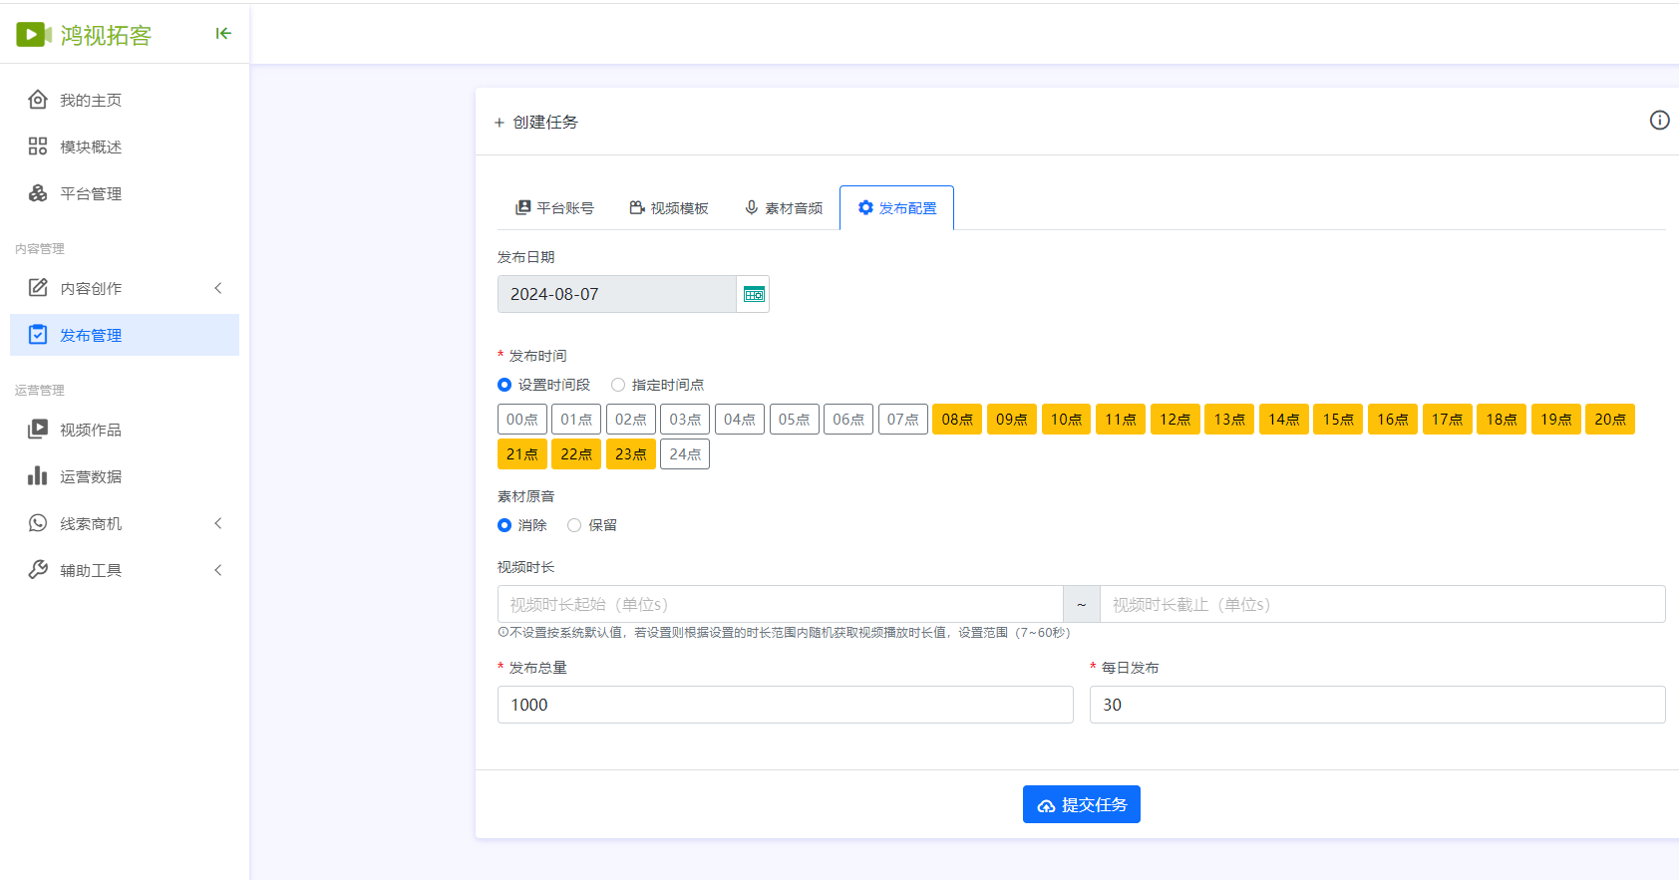Toggle the 23点 time slot
1679x880 pixels.
tap(631, 454)
